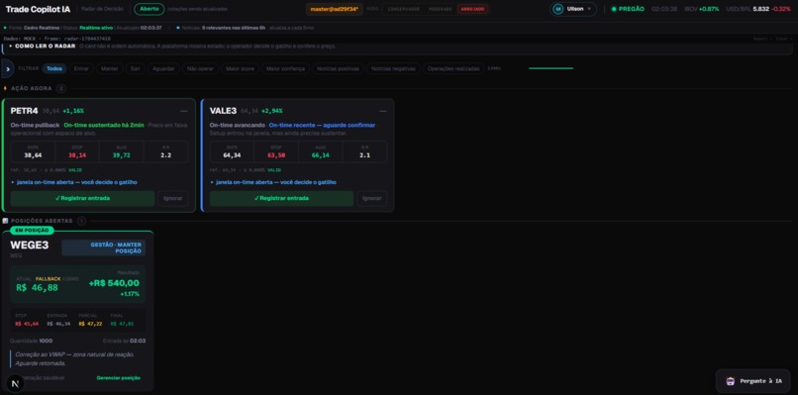This screenshot has width=798, height=395.
Task: Expand the sidebar with the chevron handle
Action: click(7, 68)
